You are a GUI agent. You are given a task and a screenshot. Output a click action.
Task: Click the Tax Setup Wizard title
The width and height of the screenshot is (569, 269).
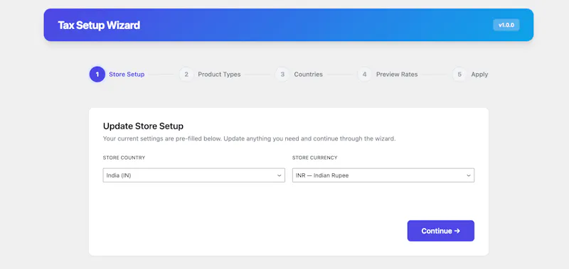click(x=99, y=26)
